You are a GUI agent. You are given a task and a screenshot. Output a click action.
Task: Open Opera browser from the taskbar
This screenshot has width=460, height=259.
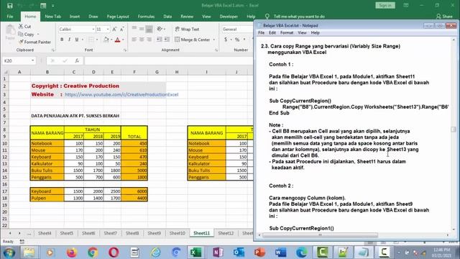point(114,253)
